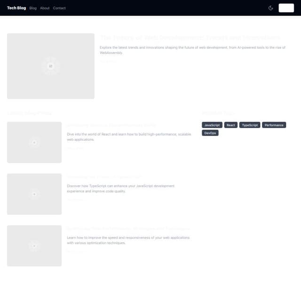The width and height of the screenshot is (301, 284).
Task: Navigate to the Contact page
Action: point(59,8)
